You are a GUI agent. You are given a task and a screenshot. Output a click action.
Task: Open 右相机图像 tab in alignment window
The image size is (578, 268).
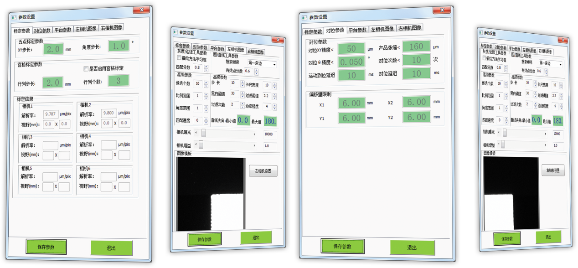409,28
